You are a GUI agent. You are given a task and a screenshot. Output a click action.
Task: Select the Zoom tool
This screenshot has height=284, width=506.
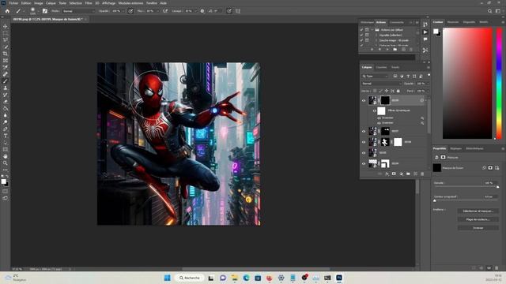pyautogui.click(x=6, y=163)
